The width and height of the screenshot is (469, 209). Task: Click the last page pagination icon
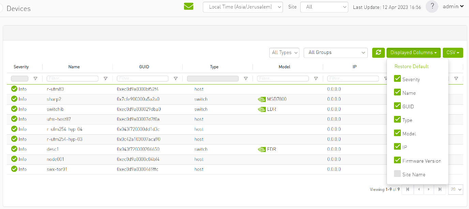(440, 189)
